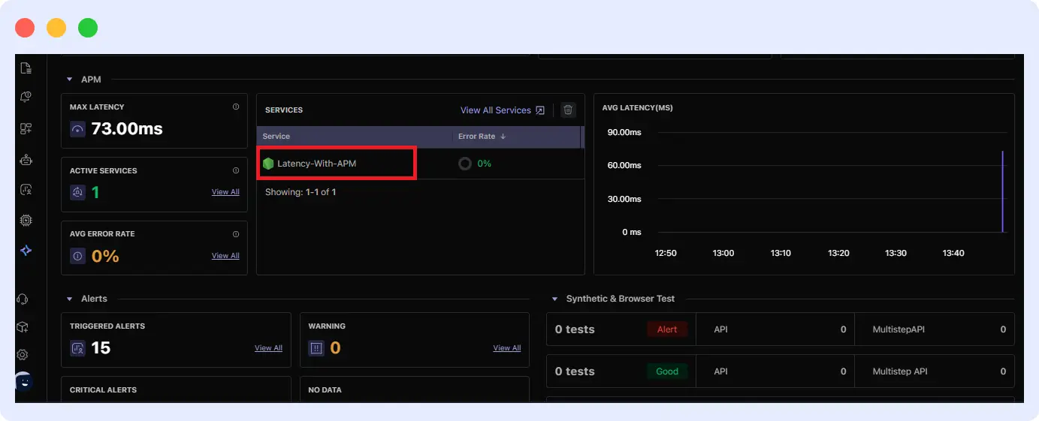Click the trash icon in Services panel
Screen dimensions: 1039x421
click(569, 110)
